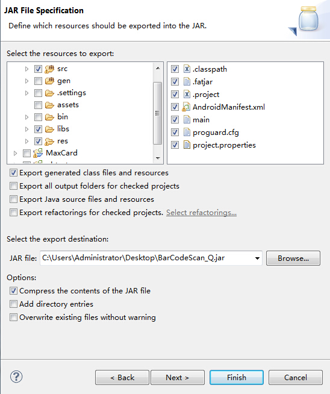This screenshot has width=330, height=394.
Task: Click the main file icon
Action: coord(187,120)
